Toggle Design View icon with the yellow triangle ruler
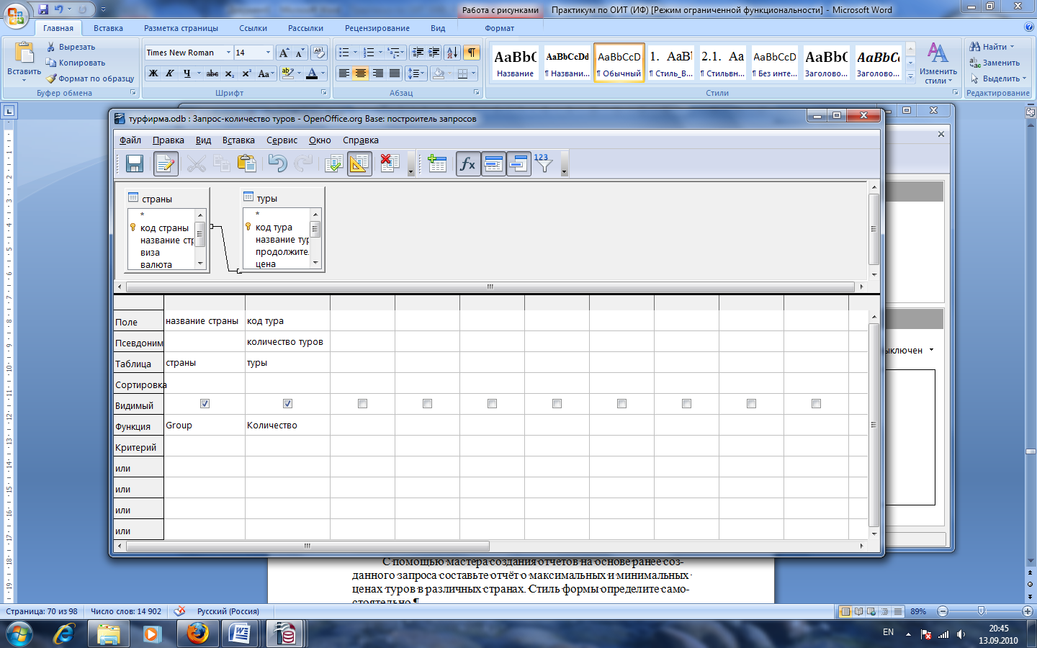 tap(359, 163)
